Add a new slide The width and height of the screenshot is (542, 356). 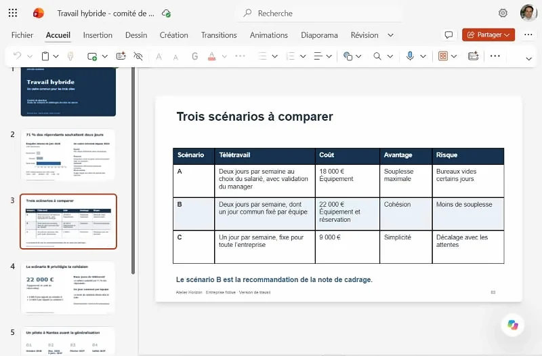(92, 56)
